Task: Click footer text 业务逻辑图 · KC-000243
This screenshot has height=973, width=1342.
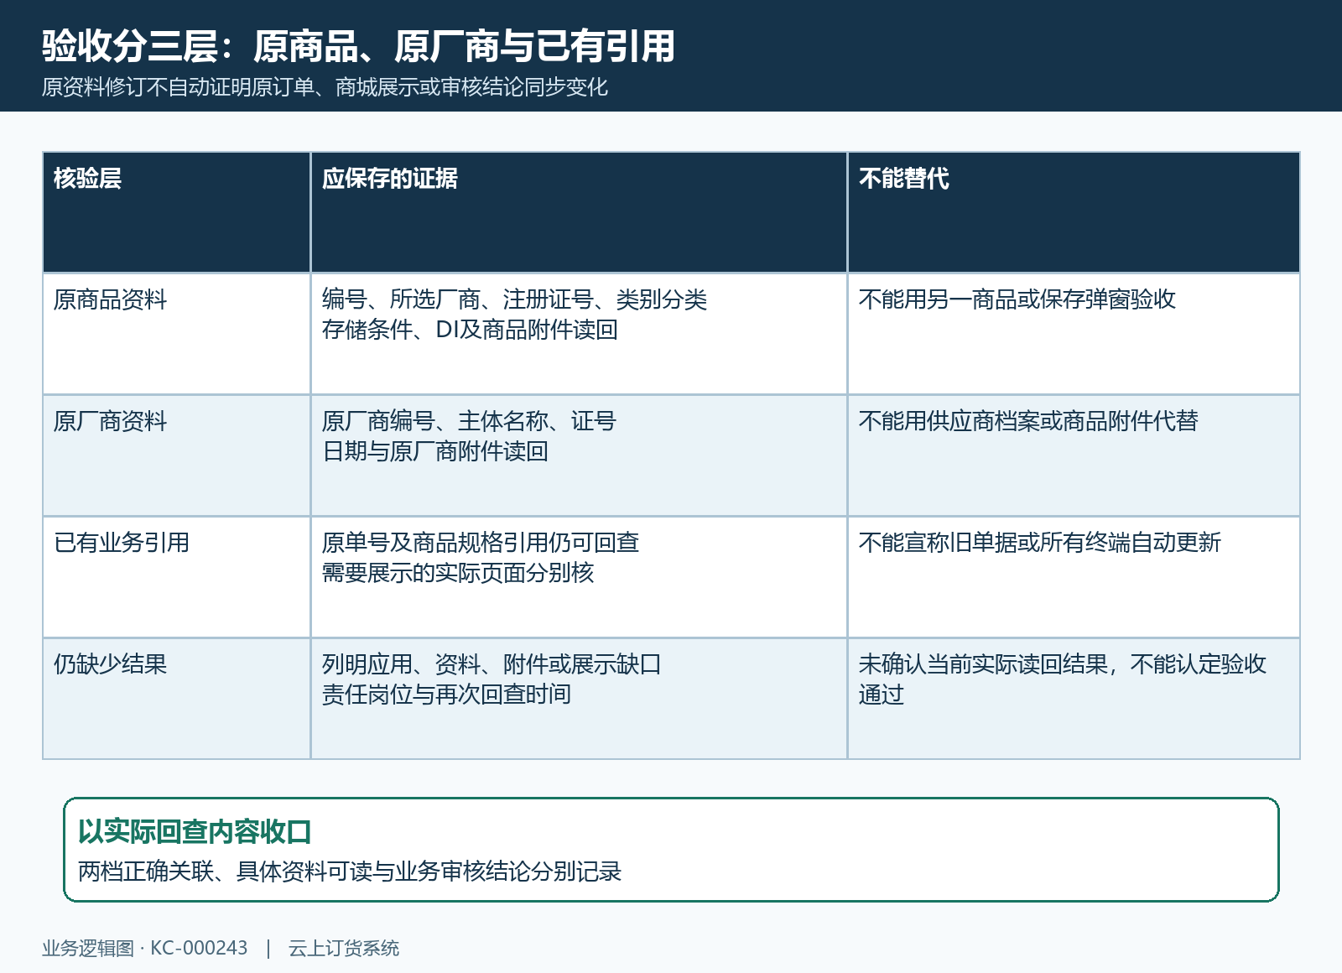Action: (145, 948)
